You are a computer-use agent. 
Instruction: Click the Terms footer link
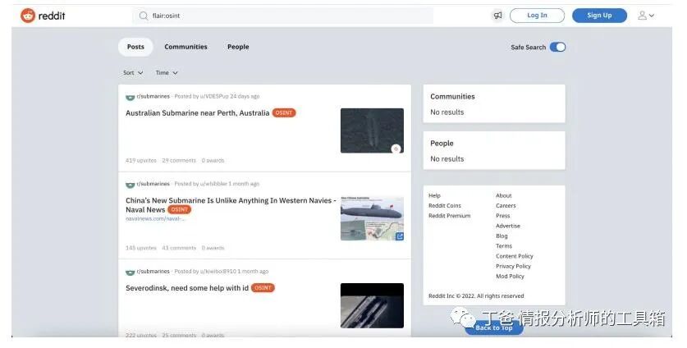point(504,246)
